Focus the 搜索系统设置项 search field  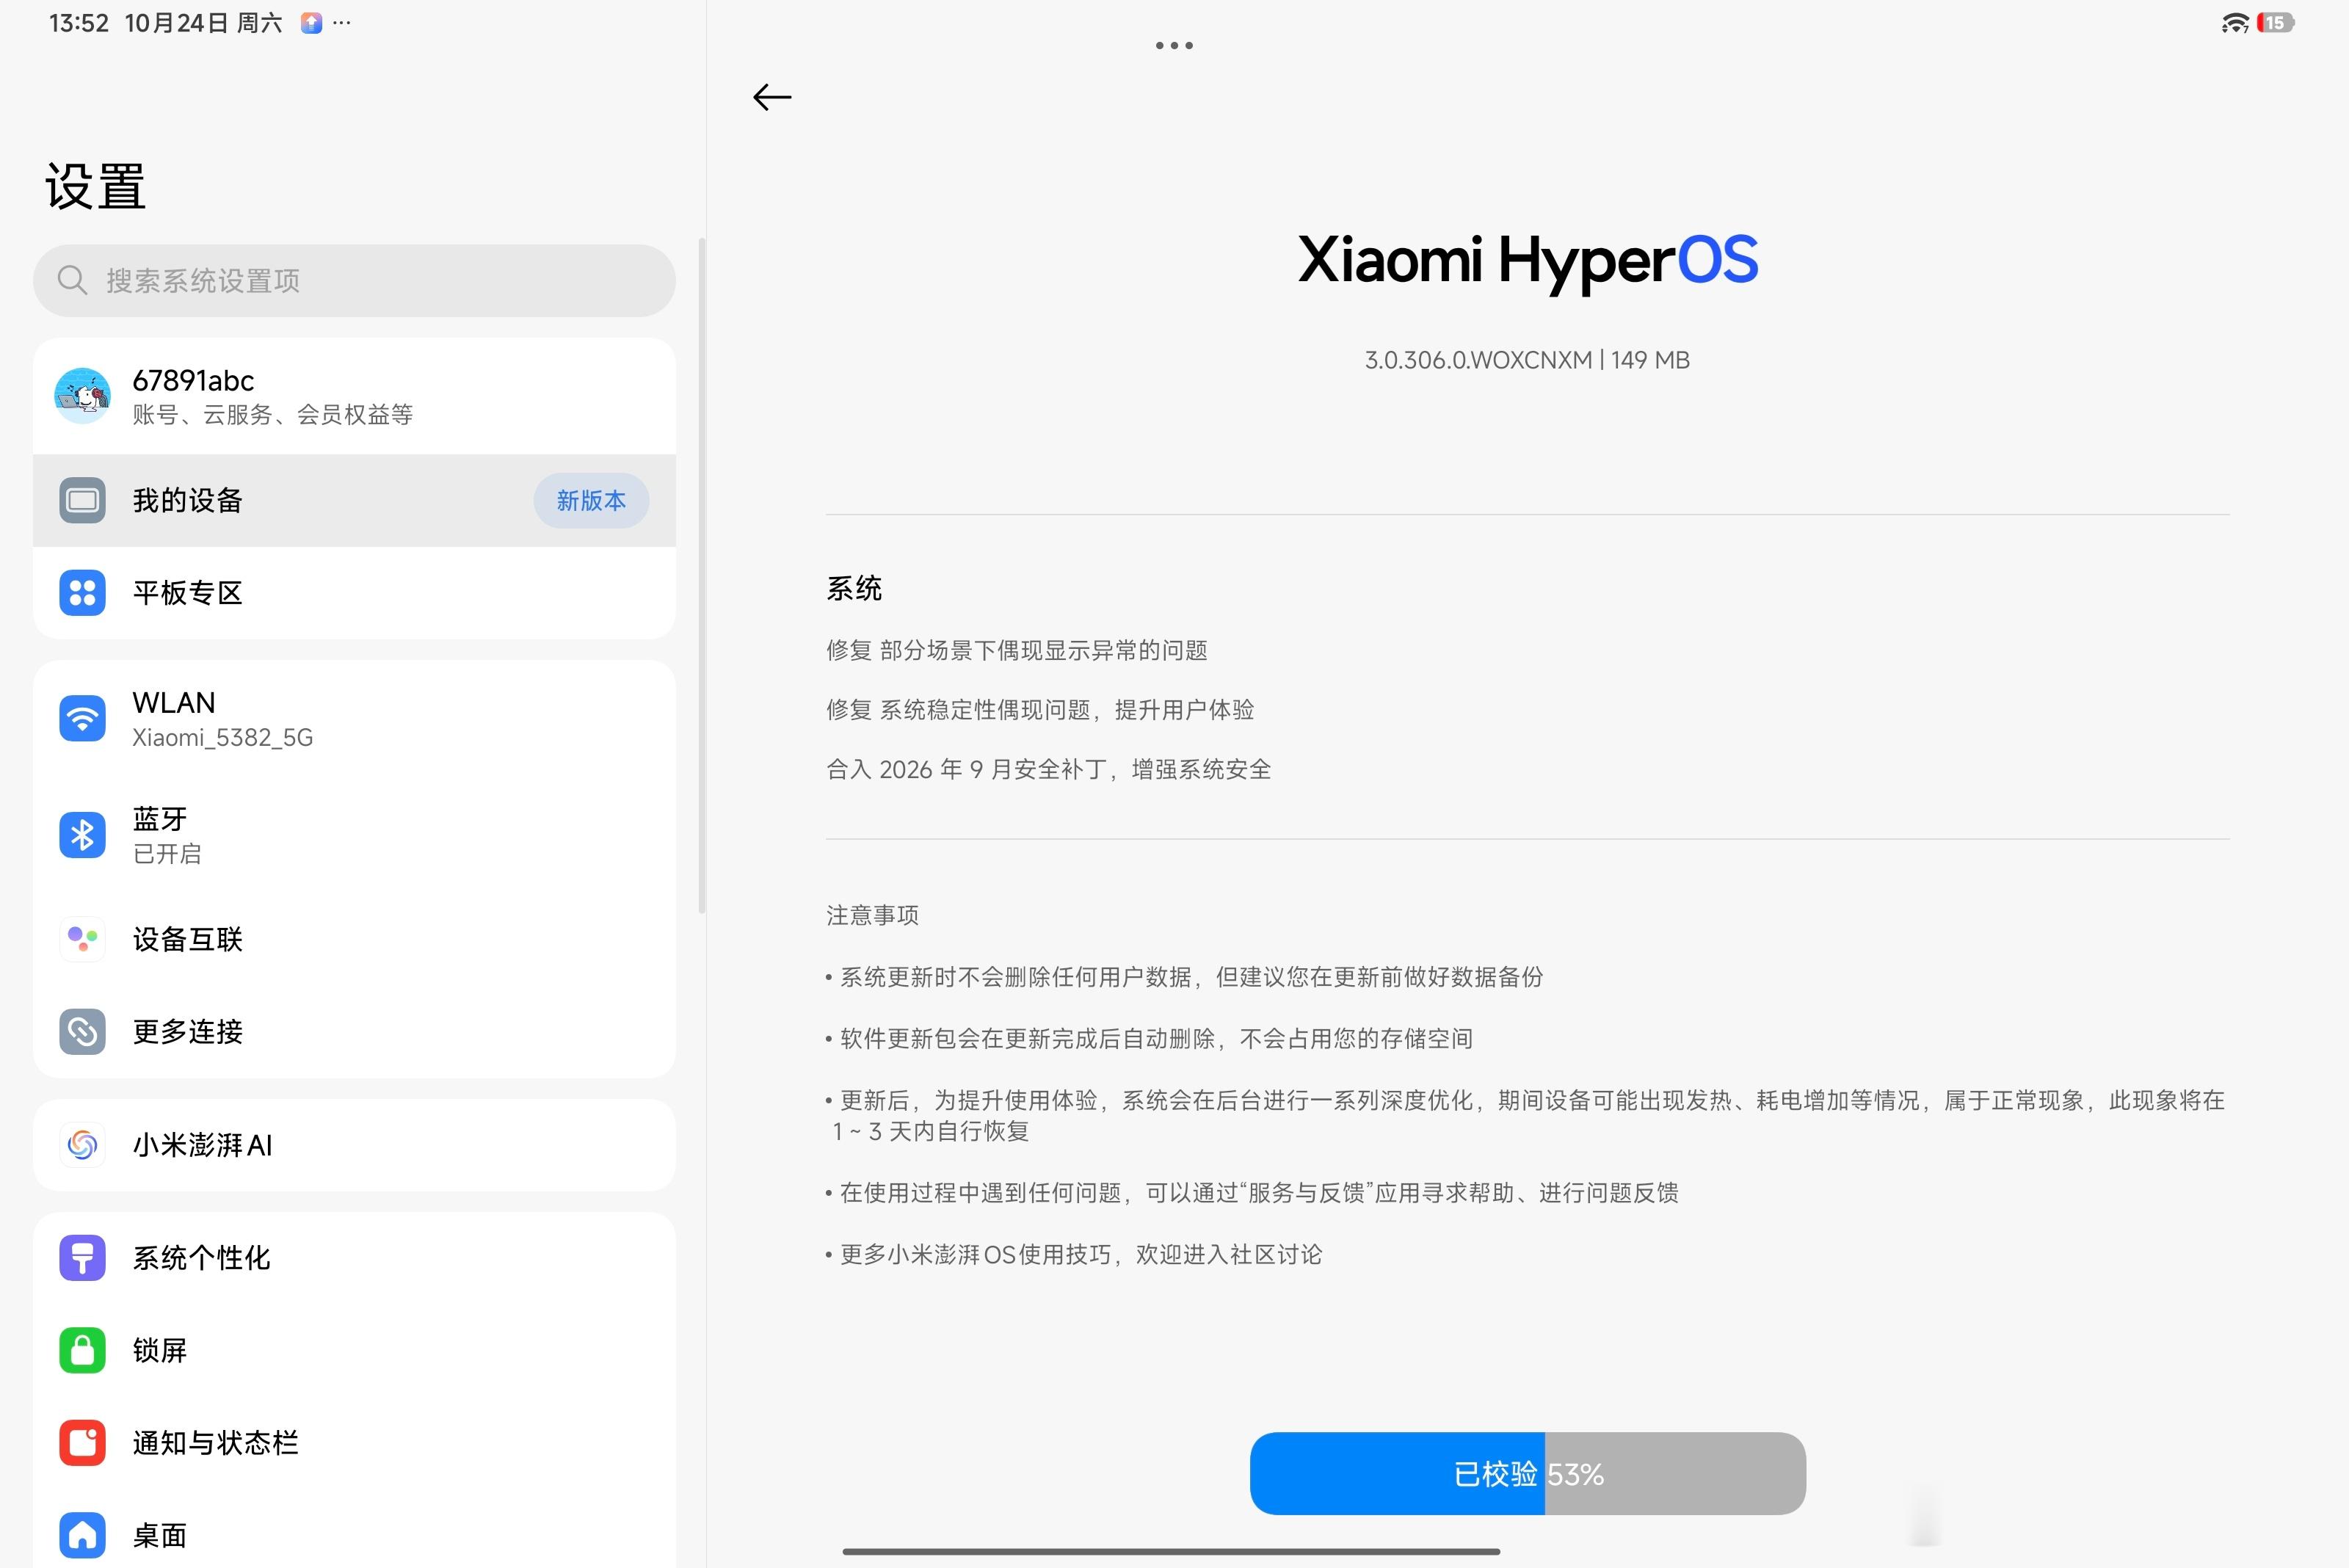354,280
